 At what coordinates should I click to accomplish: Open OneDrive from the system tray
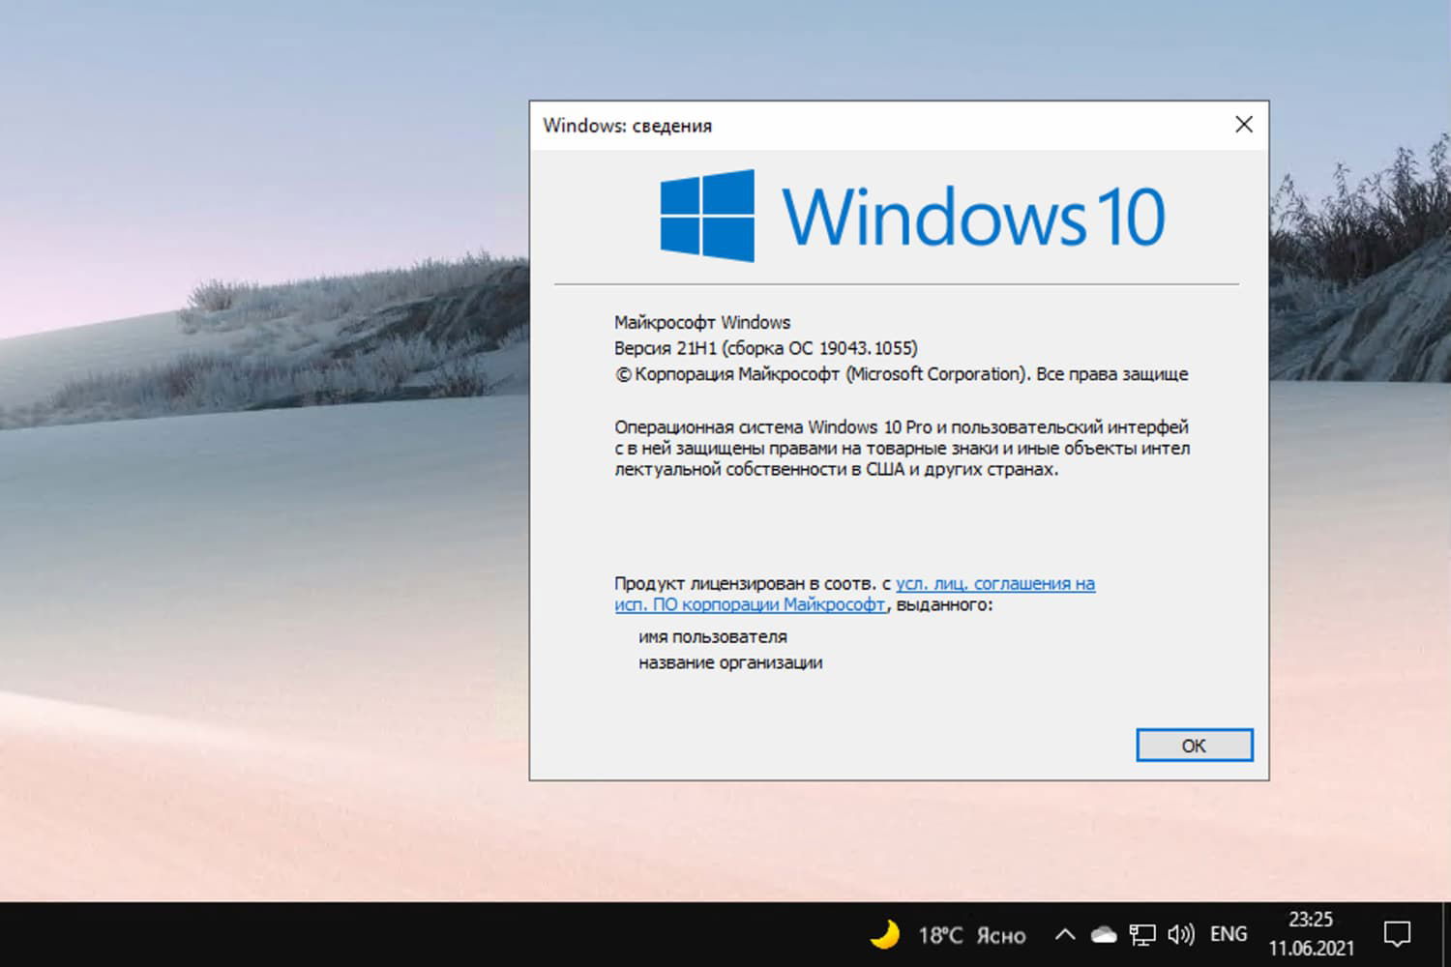[x=1103, y=934]
